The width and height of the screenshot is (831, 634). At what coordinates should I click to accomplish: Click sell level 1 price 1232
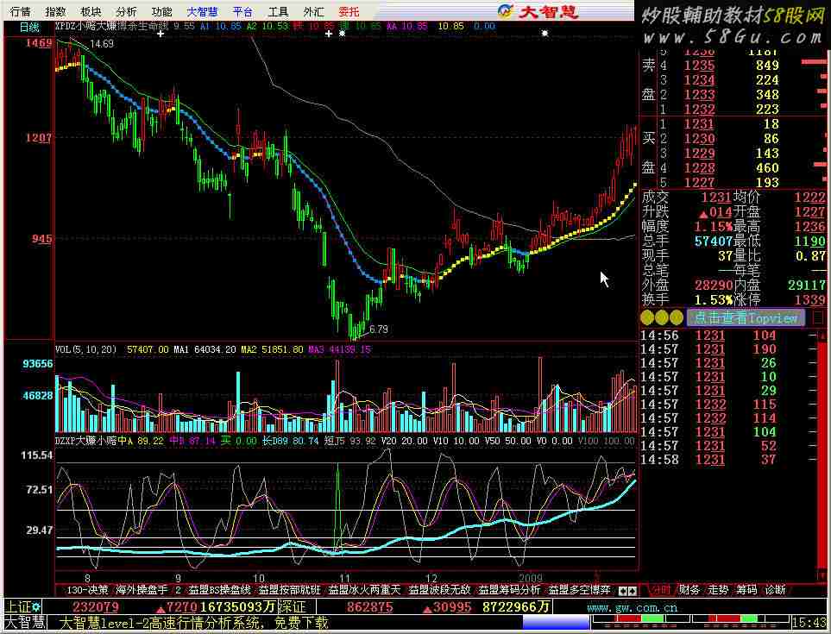tap(700, 109)
